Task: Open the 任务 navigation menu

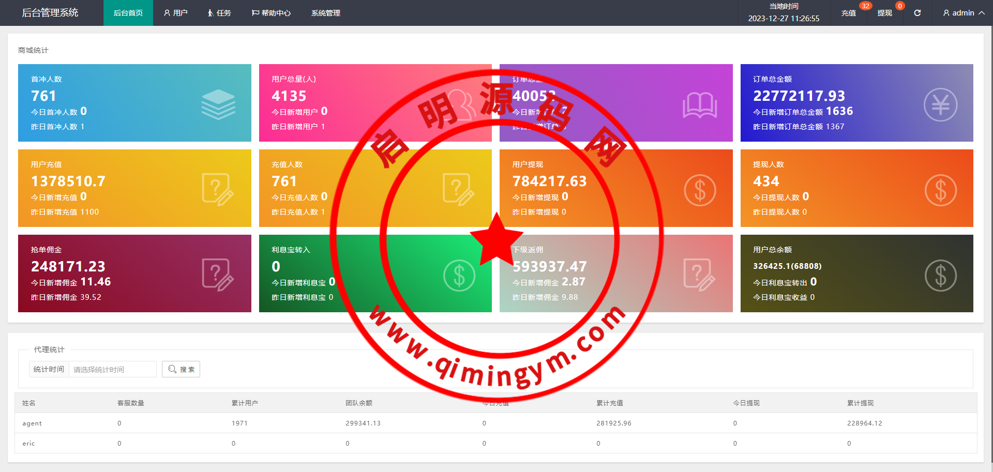Action: pos(219,13)
